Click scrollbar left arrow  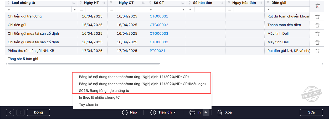coord(6,63)
